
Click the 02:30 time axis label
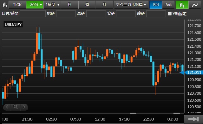coord(51,119)
